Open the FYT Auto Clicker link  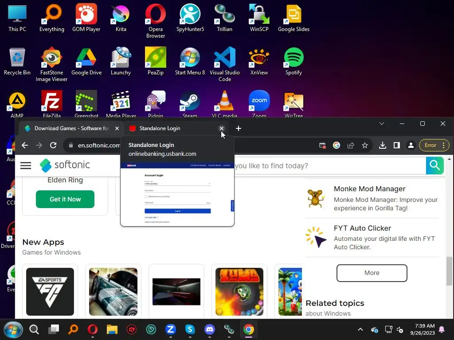click(362, 228)
